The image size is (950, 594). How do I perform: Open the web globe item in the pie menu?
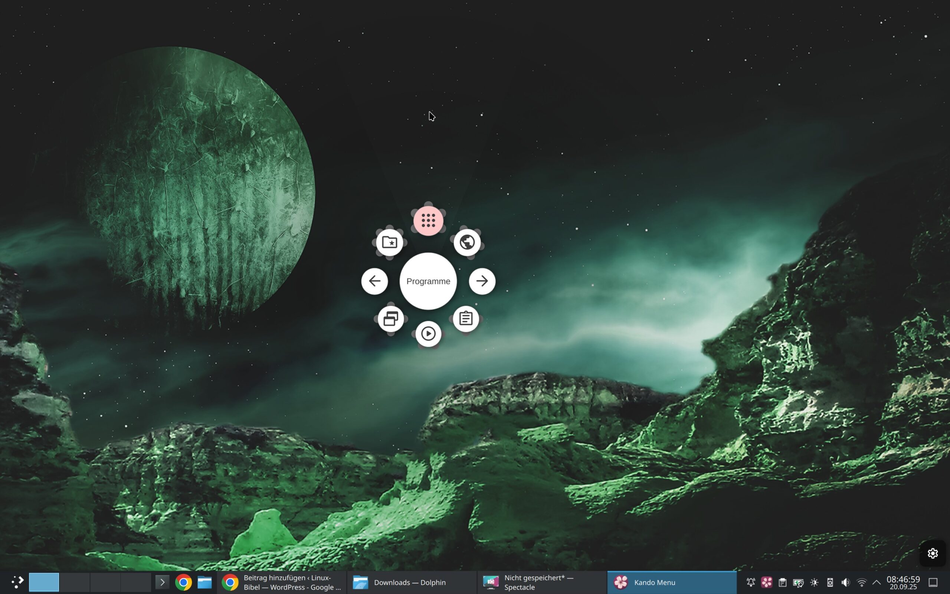467,242
